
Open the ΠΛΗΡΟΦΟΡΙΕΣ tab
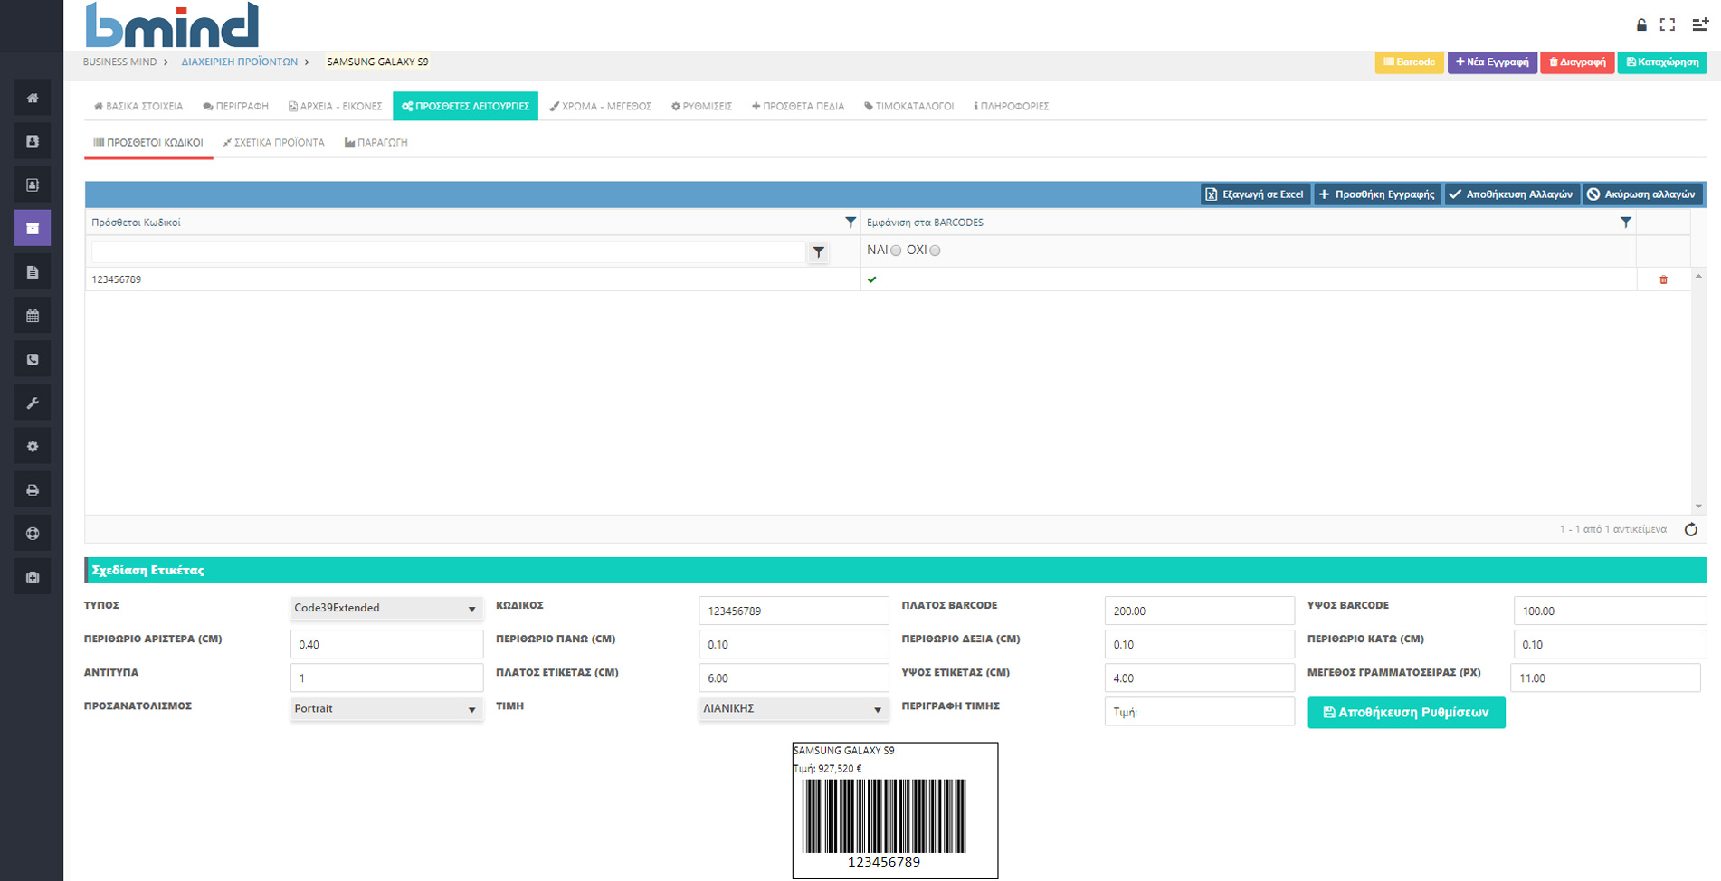(1011, 106)
